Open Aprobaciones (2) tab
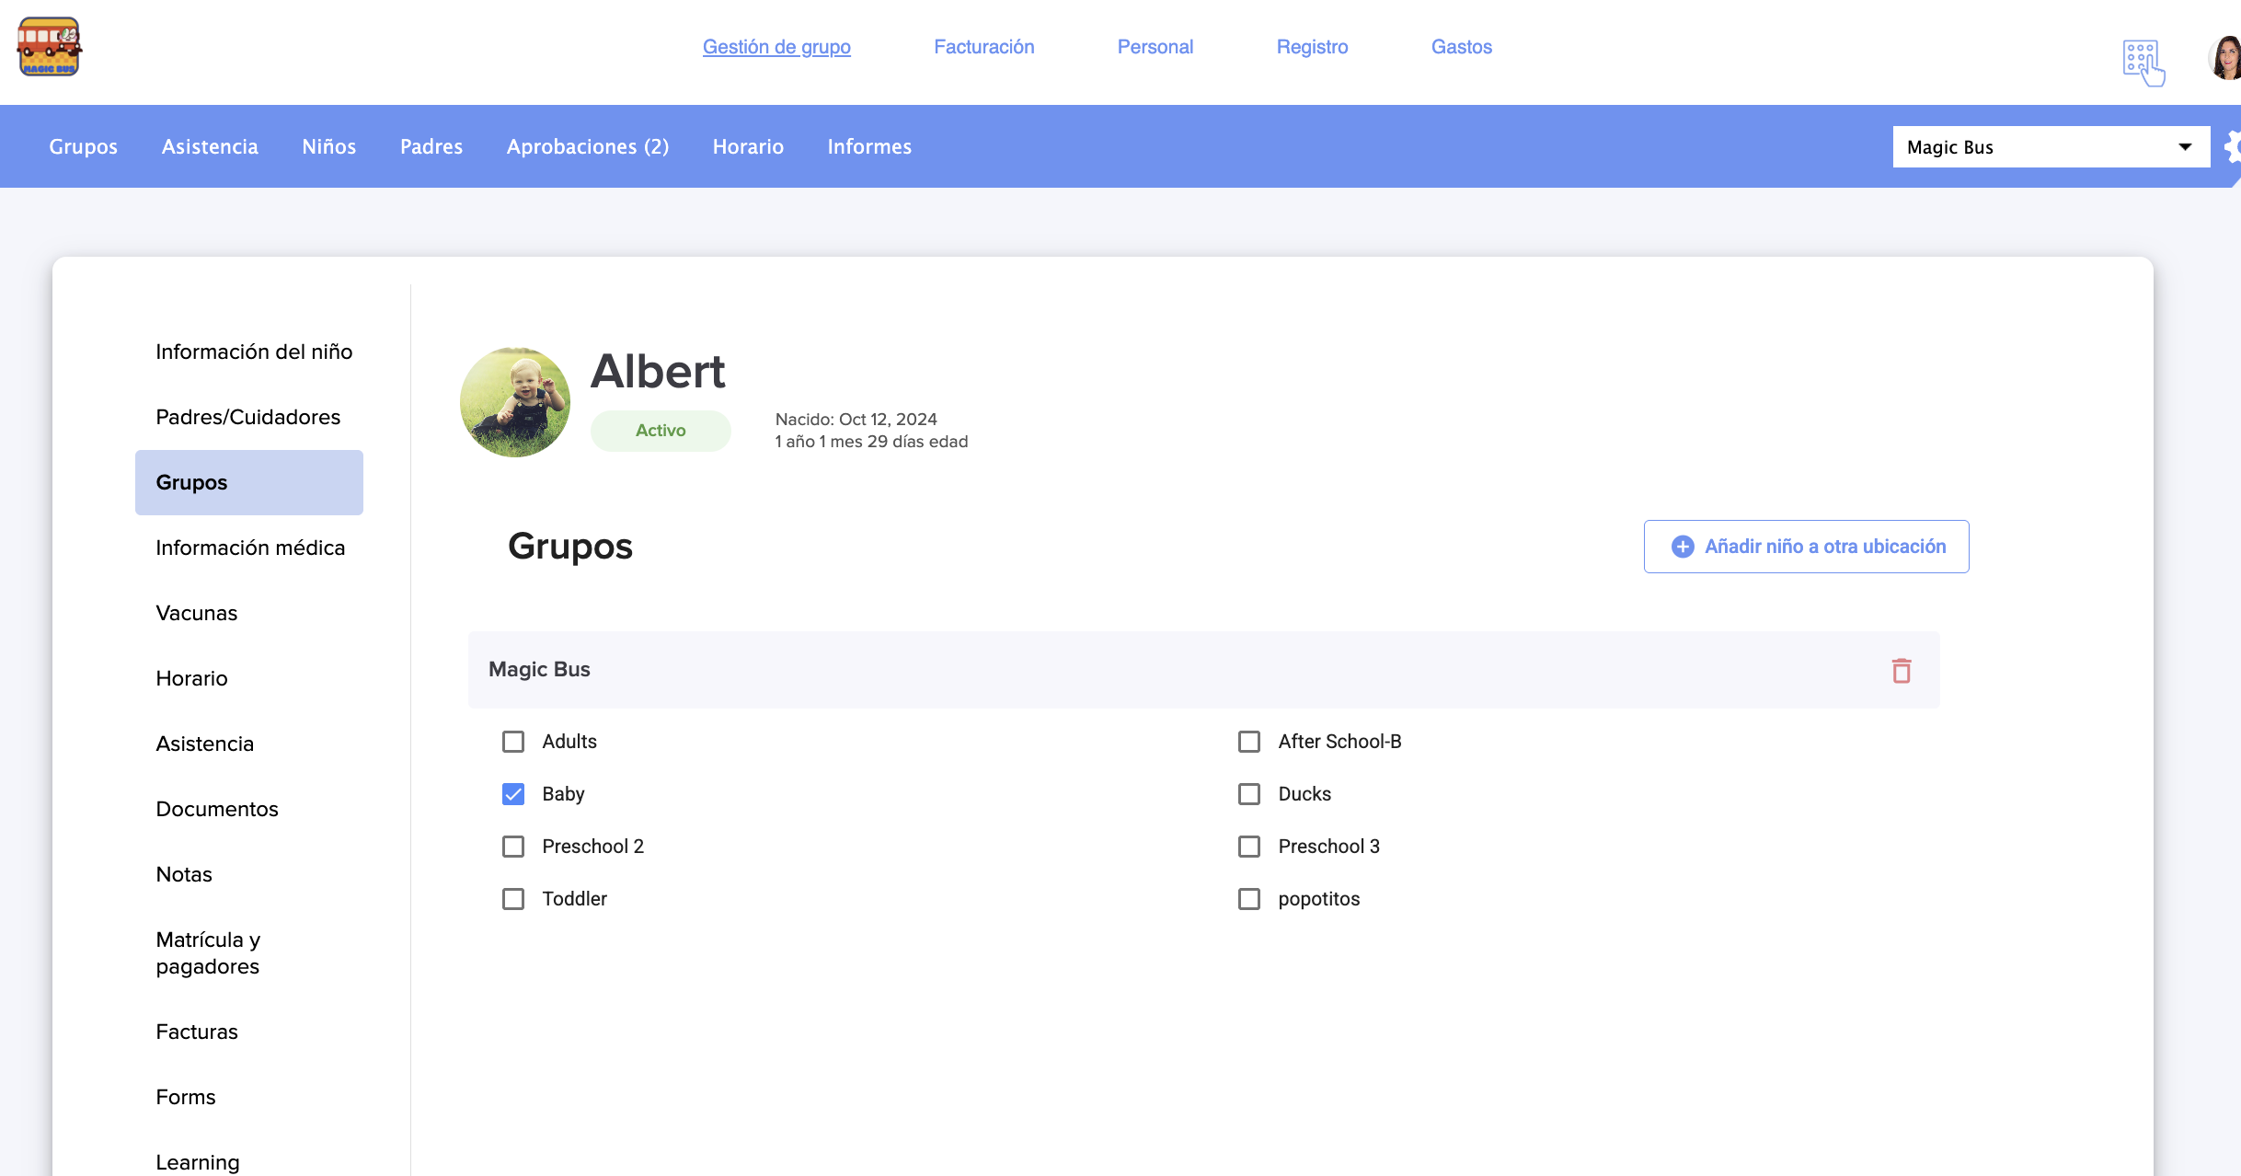The image size is (2241, 1176). click(587, 147)
